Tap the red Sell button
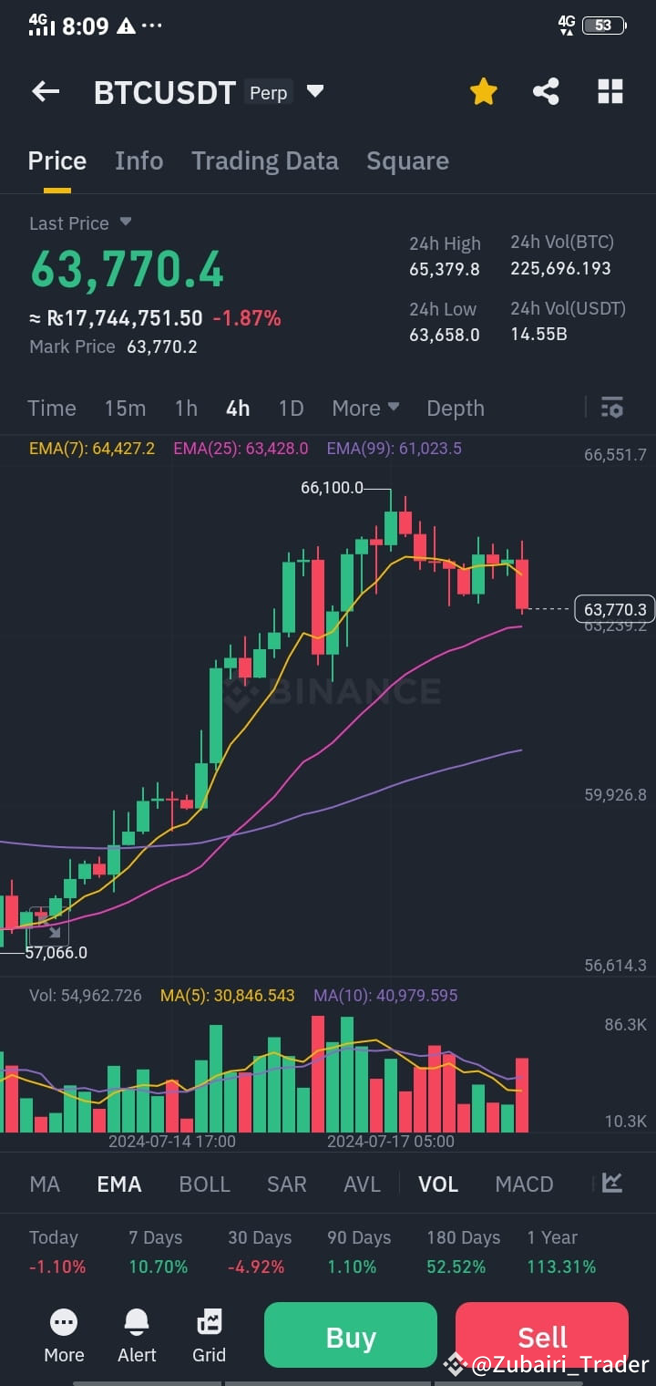This screenshot has width=656, height=1386. click(541, 1335)
